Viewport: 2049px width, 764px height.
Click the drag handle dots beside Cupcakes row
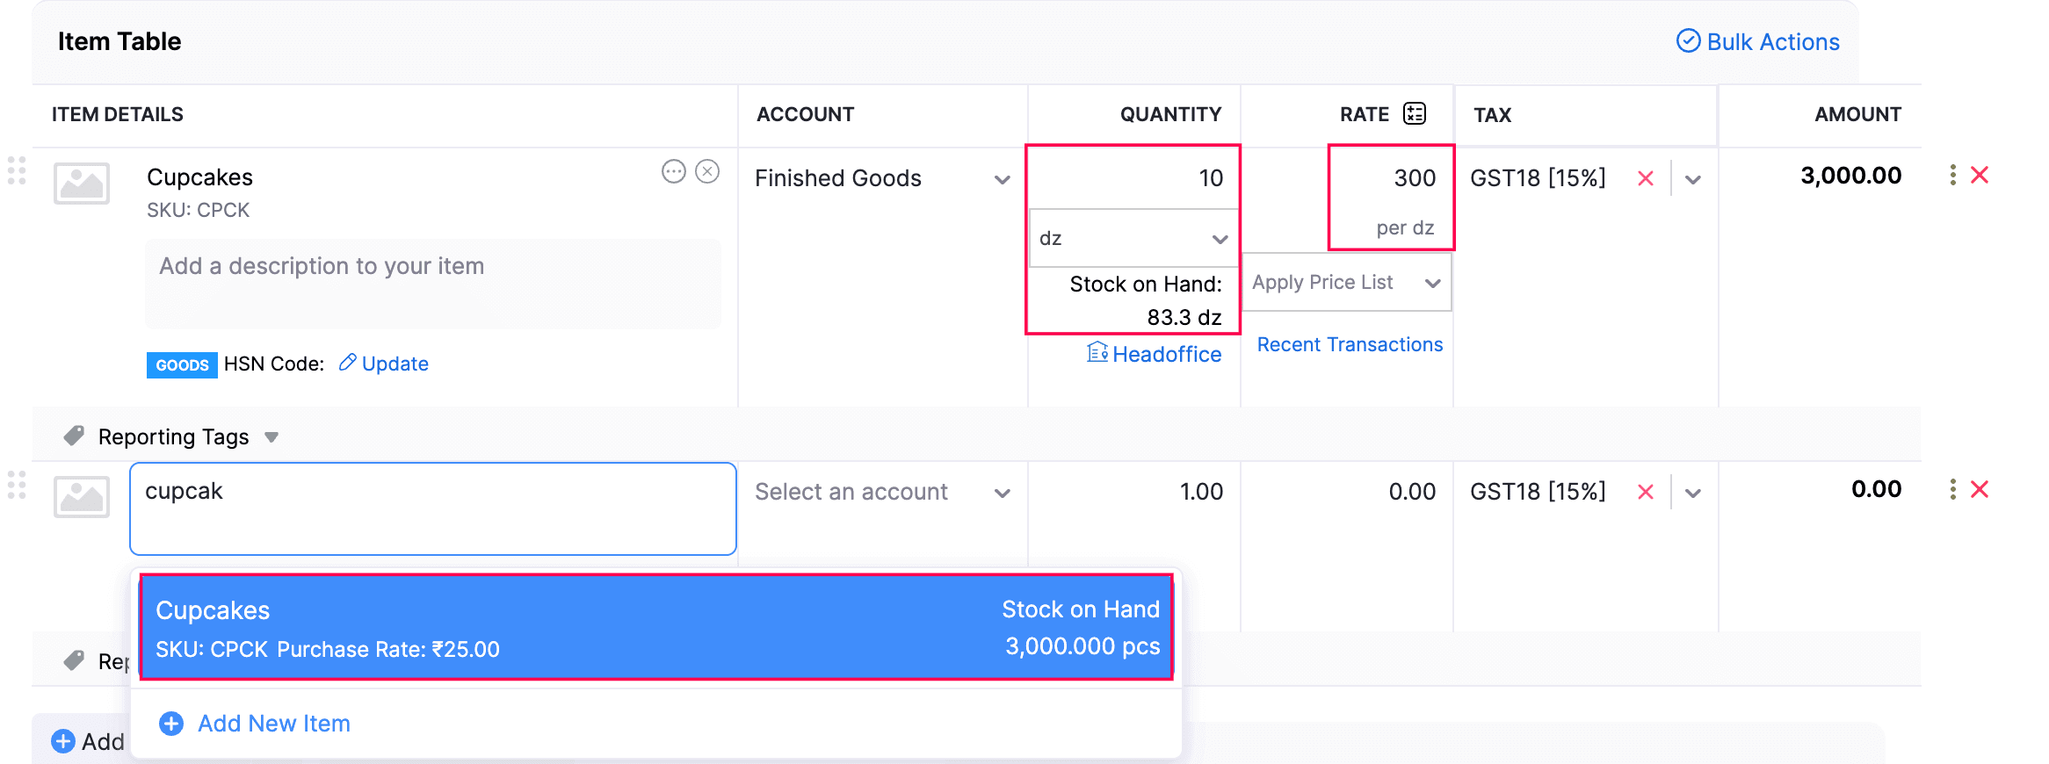16,172
